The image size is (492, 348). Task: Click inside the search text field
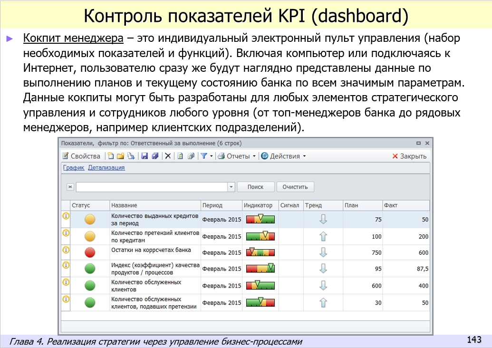click(152, 187)
